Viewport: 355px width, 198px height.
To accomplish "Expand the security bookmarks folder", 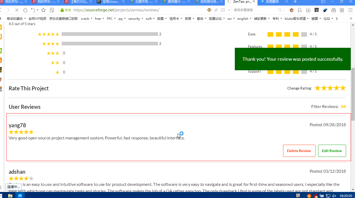I will pos(136,18).
